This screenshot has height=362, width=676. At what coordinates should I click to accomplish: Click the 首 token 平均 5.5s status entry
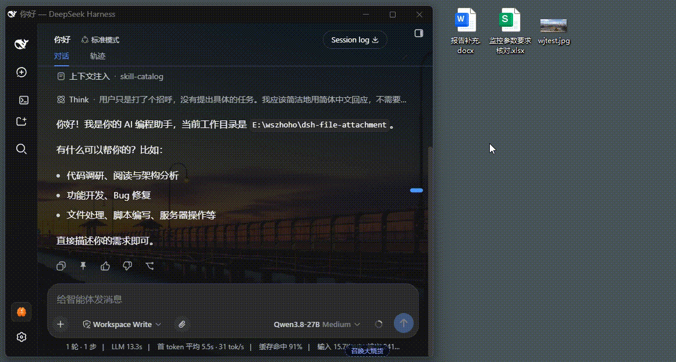201,346
